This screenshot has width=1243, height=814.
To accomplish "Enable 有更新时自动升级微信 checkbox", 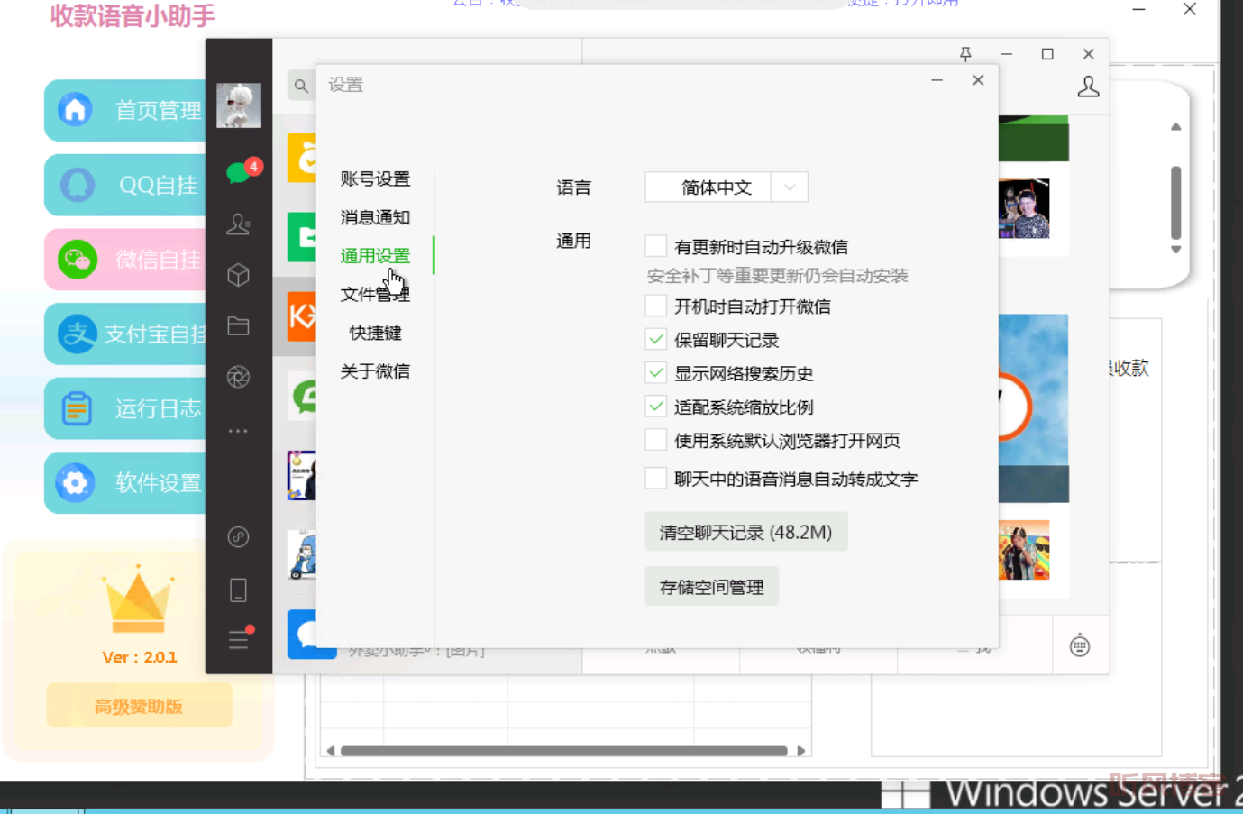I will click(656, 246).
